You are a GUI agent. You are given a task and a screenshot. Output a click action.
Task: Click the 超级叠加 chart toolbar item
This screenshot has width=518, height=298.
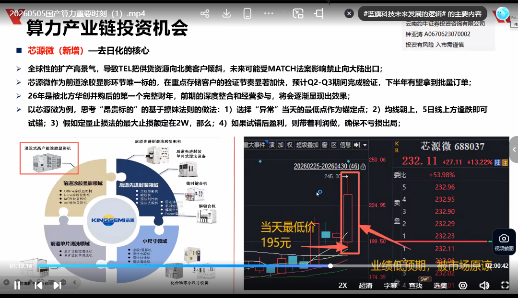coord(307,145)
